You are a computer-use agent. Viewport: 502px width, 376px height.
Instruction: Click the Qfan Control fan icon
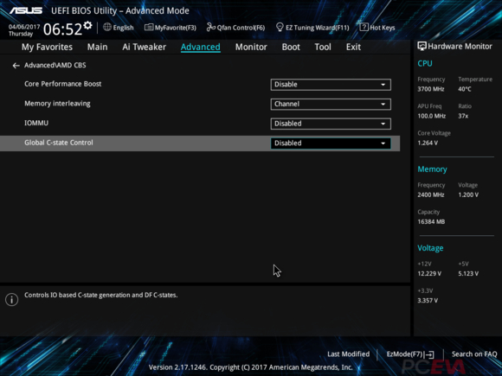click(210, 28)
